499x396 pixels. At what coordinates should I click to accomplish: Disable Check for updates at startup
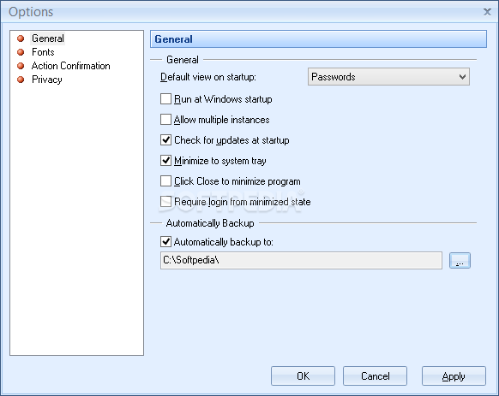(165, 140)
